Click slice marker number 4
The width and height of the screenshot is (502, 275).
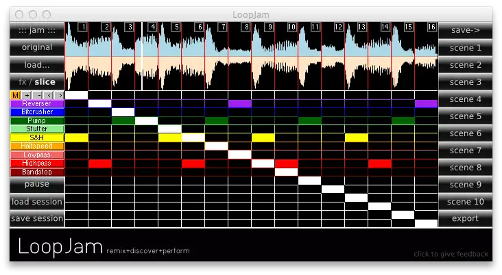point(153,27)
